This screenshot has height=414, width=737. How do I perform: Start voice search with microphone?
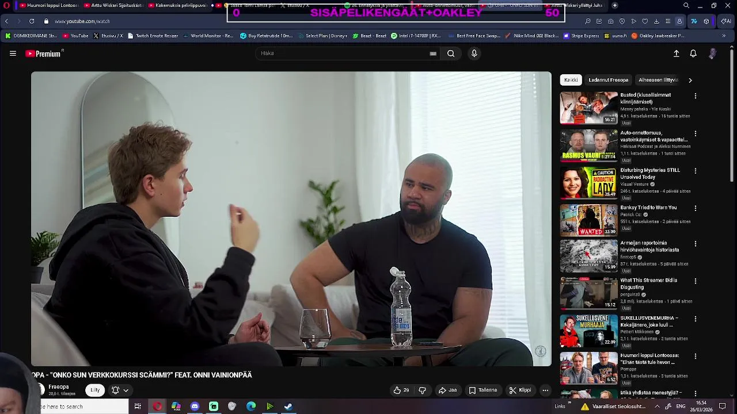[x=474, y=53]
